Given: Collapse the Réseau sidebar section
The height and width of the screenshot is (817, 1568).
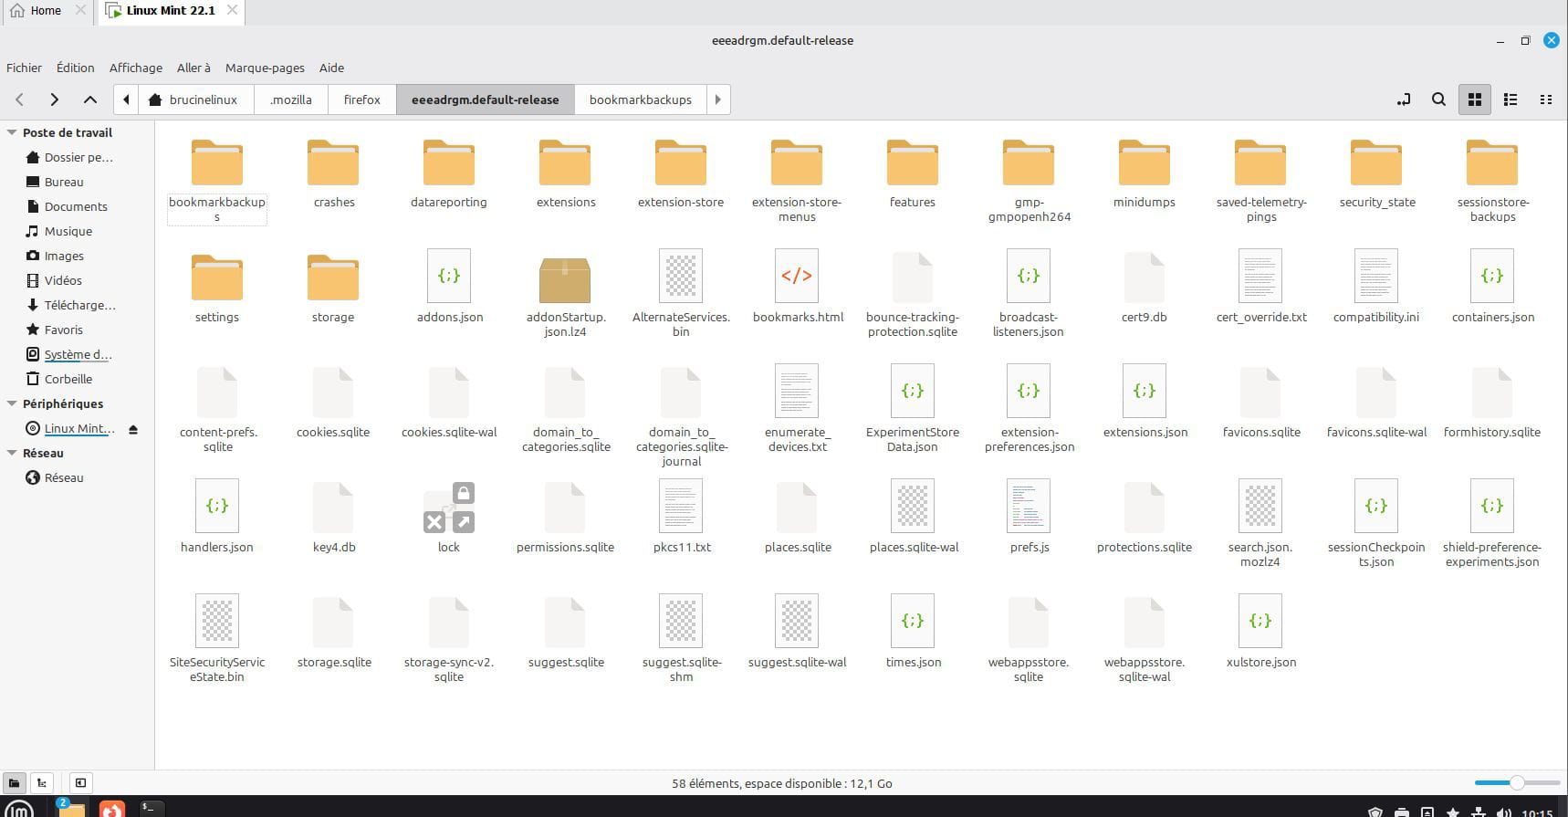Looking at the screenshot, I should tap(12, 453).
